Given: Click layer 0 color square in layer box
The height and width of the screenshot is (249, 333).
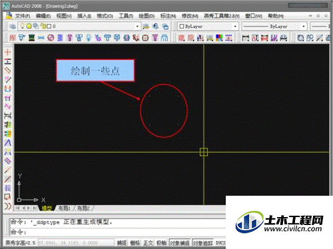Looking at the screenshot, I should click(x=49, y=27).
